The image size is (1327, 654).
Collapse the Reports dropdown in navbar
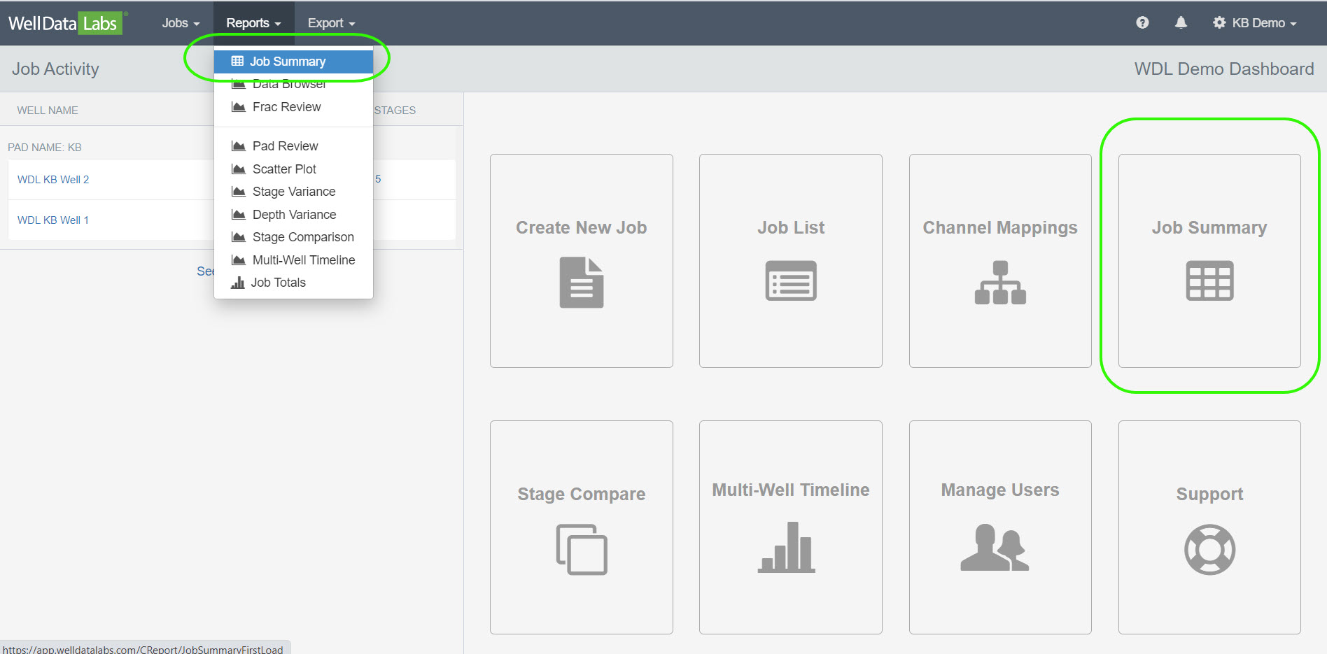[x=253, y=23]
